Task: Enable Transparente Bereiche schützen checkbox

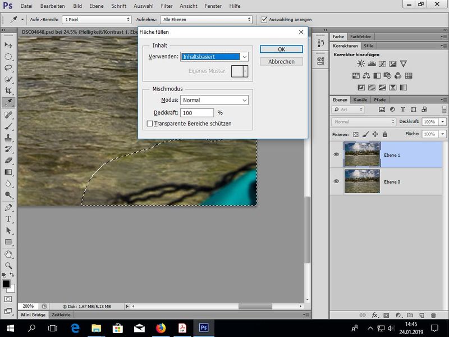Action: pyautogui.click(x=150, y=124)
